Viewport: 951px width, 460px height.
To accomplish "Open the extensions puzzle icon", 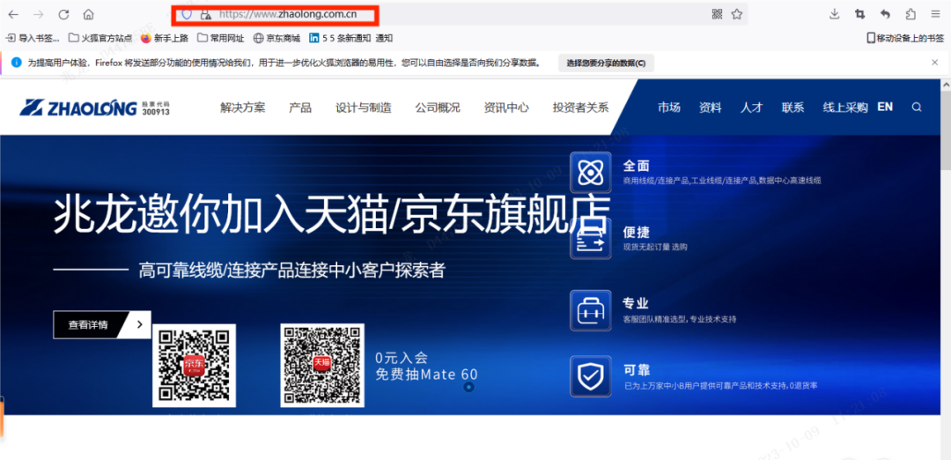I will click(x=910, y=14).
